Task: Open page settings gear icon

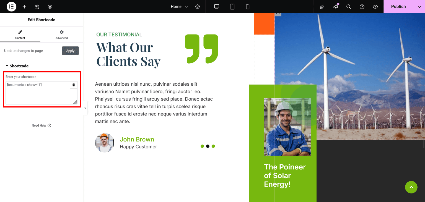Action: pyautogui.click(x=198, y=7)
